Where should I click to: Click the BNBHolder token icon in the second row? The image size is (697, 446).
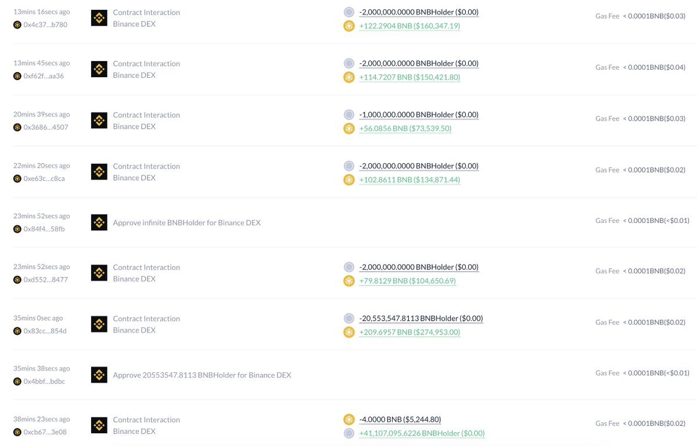click(349, 62)
